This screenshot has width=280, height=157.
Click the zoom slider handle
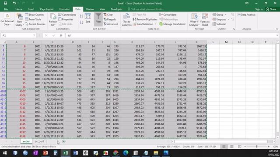(x=257, y=147)
